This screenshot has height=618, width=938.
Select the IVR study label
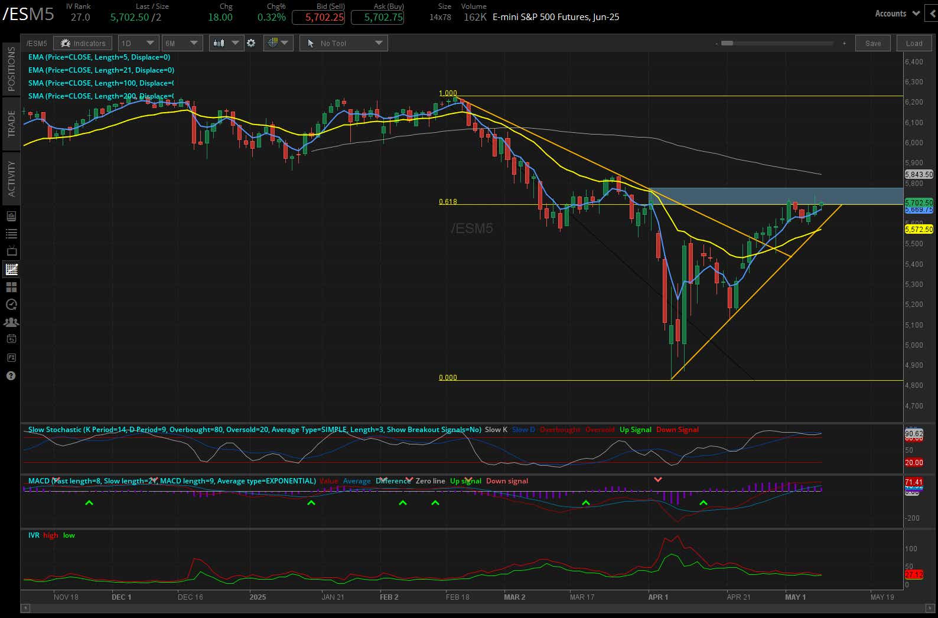[34, 535]
